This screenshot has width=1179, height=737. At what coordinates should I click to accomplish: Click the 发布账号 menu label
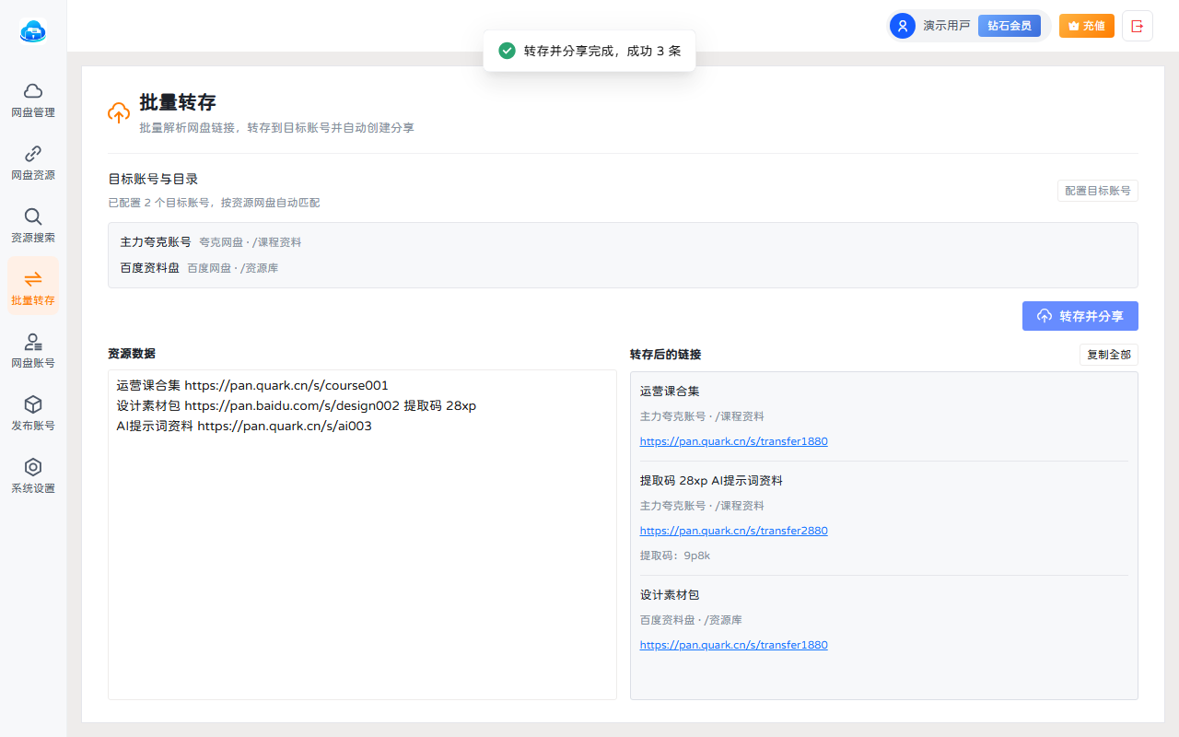33,426
